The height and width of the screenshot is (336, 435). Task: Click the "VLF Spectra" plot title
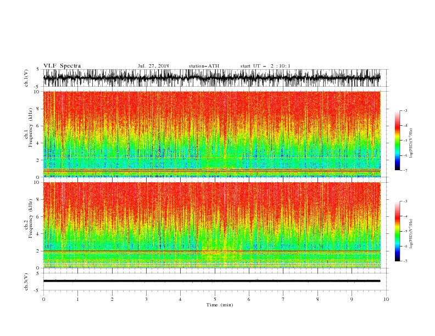[x=62, y=66]
